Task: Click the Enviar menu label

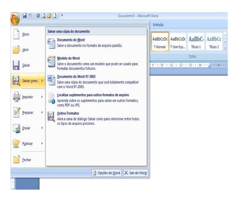Action: 26,128
